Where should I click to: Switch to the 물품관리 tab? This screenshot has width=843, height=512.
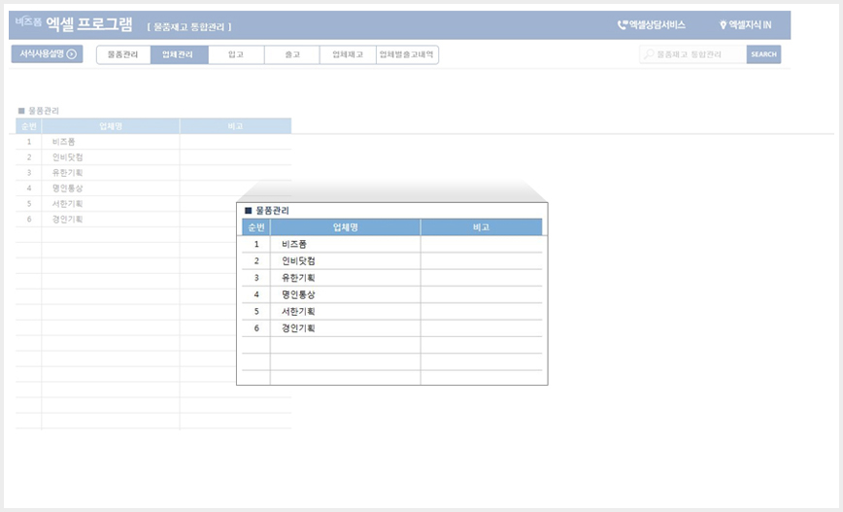tap(123, 54)
